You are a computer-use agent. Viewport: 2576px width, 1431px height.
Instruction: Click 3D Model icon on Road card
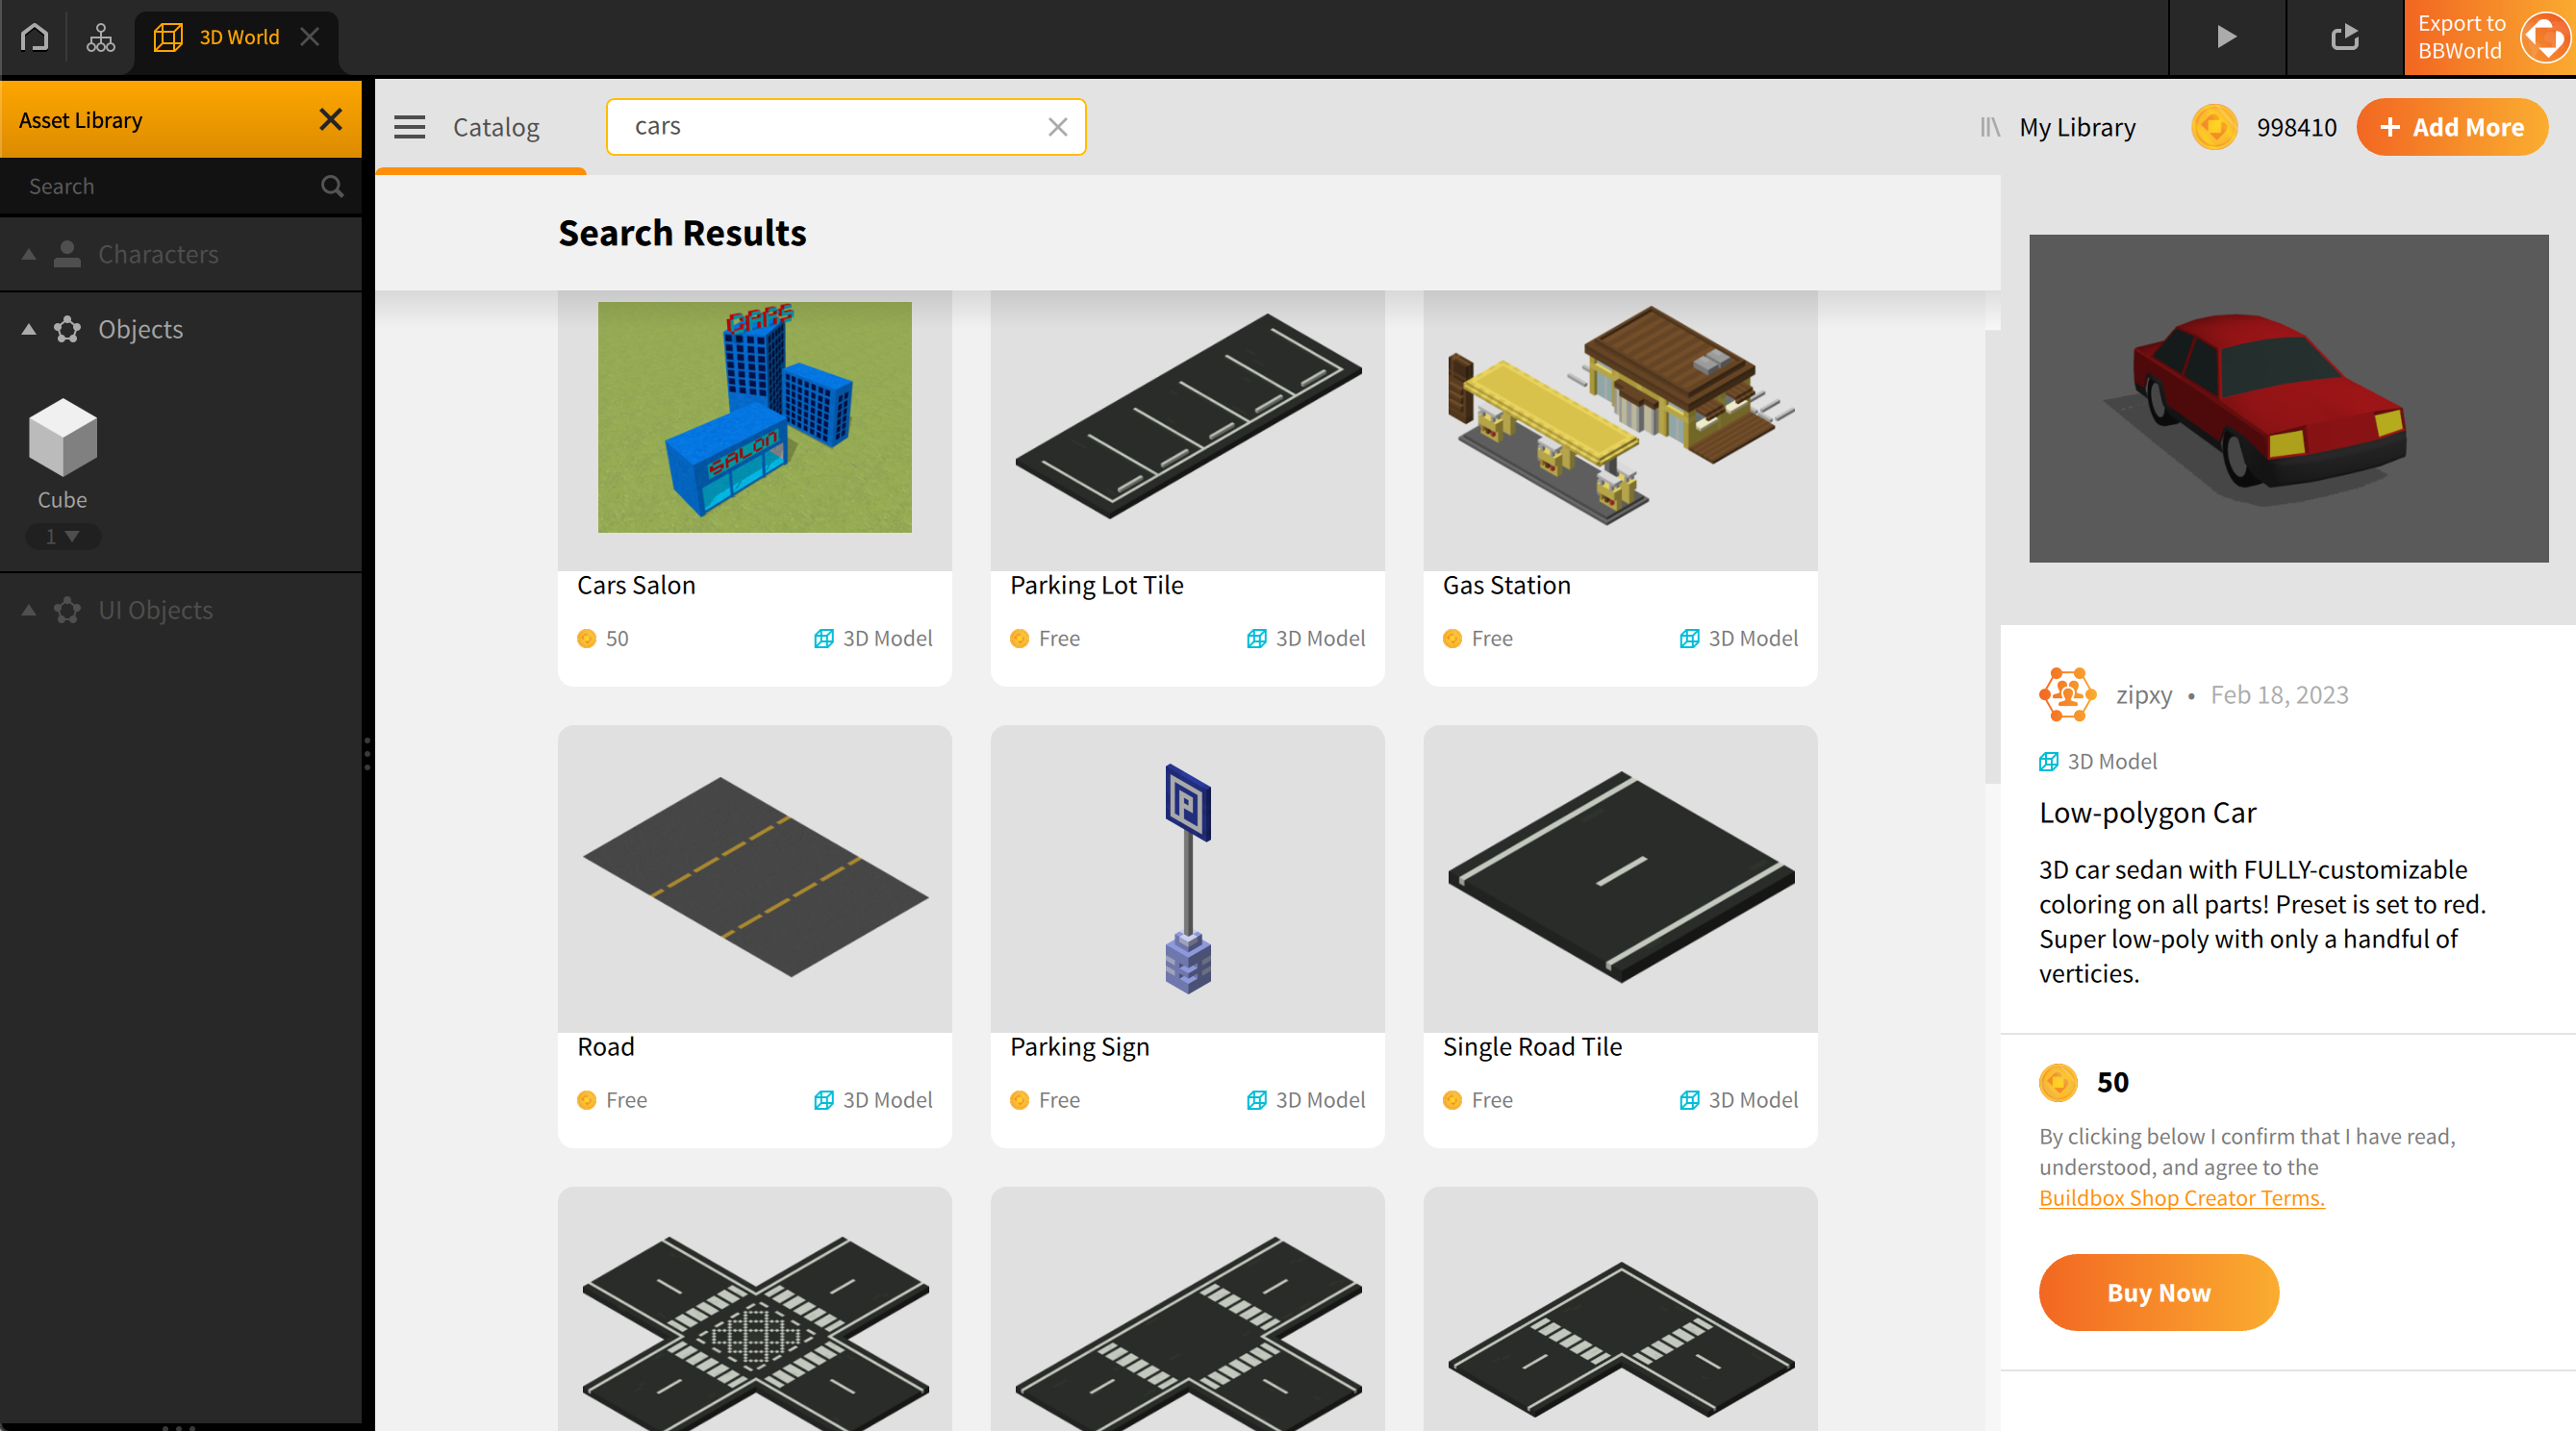(823, 1100)
